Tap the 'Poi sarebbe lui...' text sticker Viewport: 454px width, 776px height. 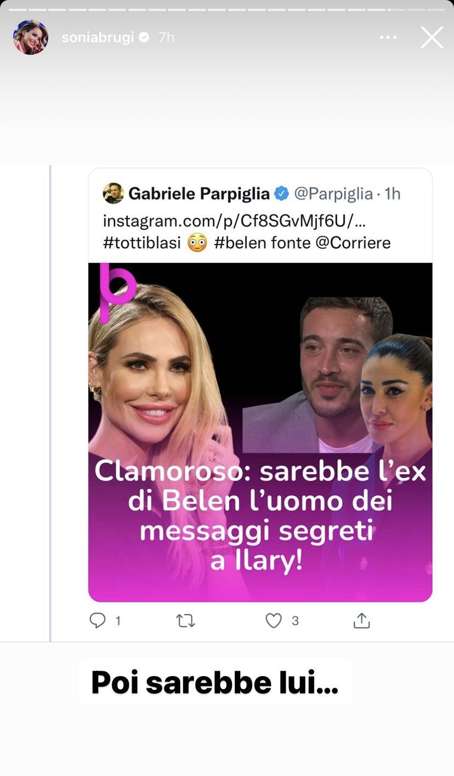click(215, 682)
